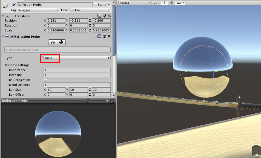Toggle the GameObject active checkbox
261x158 pixels.
coord(14,5)
